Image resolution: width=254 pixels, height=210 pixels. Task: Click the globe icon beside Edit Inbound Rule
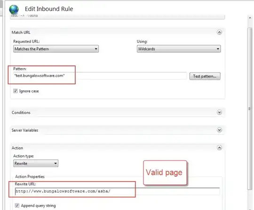pos(14,9)
